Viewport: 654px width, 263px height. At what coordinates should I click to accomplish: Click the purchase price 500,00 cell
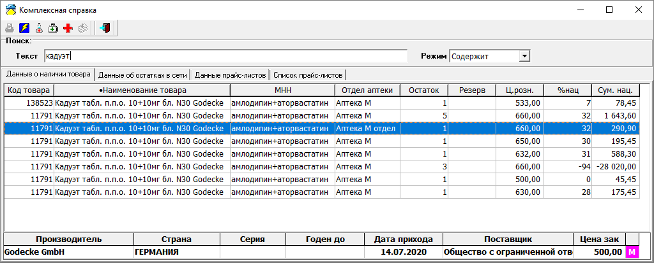[x=600, y=252]
